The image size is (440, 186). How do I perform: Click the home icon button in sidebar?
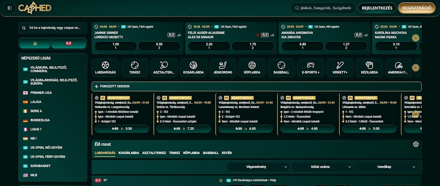35,44
